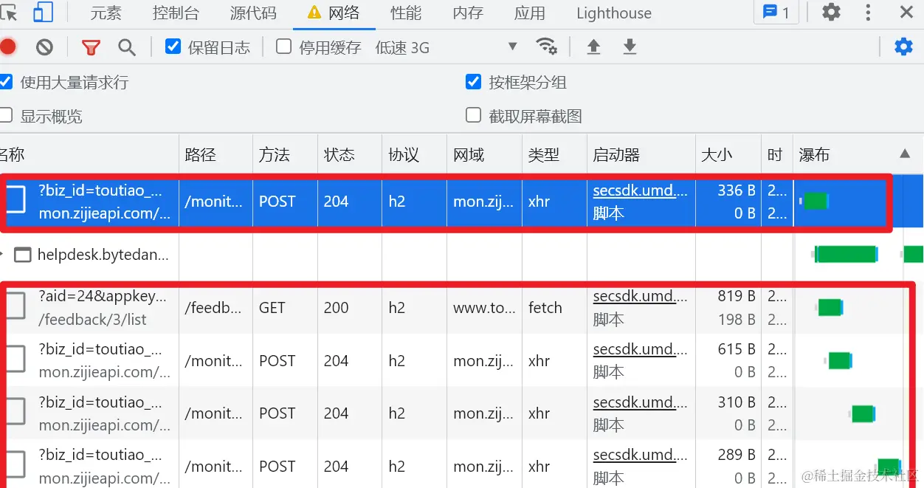Toggle 按框架分组 checkbox

pos(474,81)
